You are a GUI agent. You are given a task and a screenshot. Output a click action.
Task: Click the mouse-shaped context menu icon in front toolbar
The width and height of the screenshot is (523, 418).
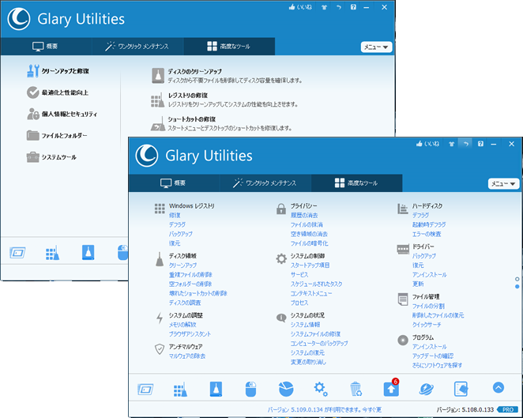point(250,389)
